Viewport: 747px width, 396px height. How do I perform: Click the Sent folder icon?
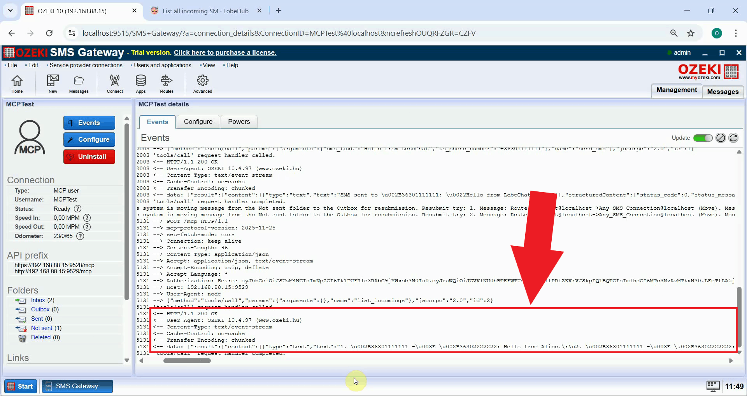pyautogui.click(x=21, y=319)
